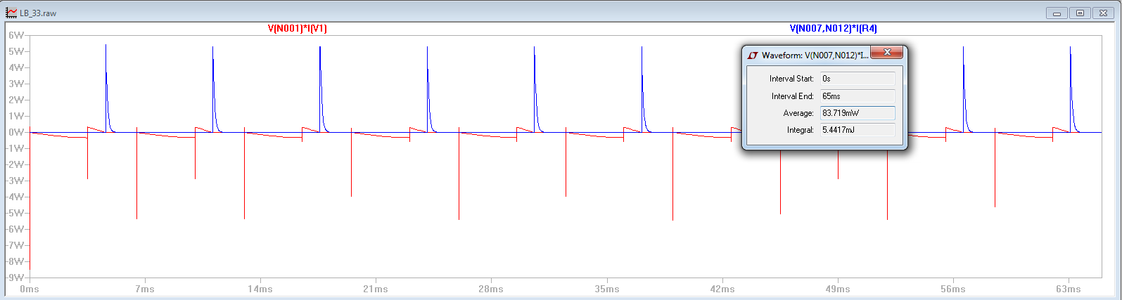Click the 0ms tick on time axis

point(30,289)
